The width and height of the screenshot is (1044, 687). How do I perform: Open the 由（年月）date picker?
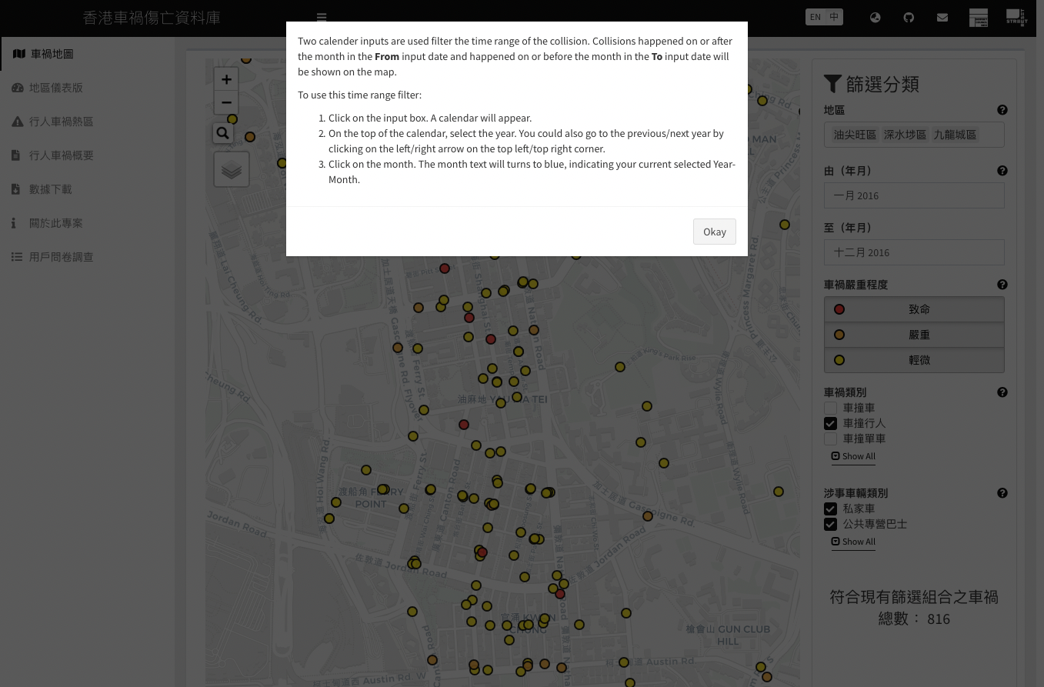click(x=914, y=195)
